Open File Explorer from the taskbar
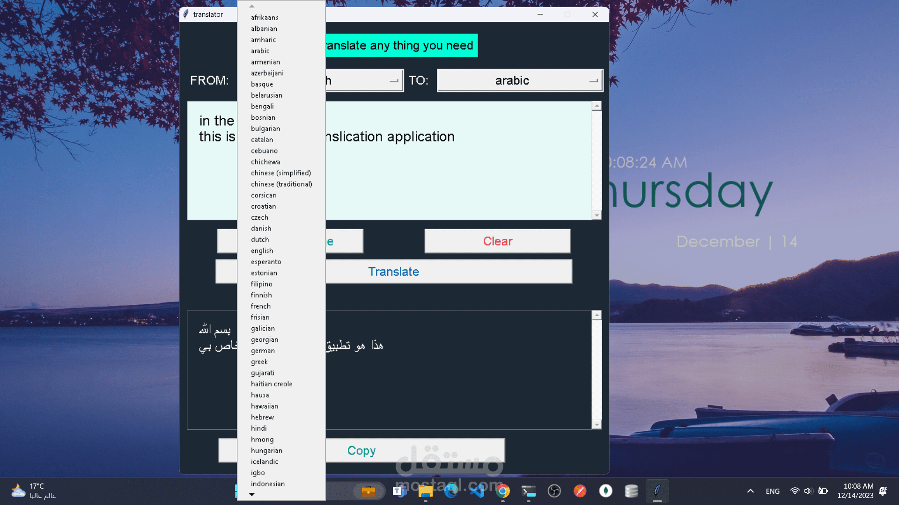899x505 pixels. tap(425, 491)
